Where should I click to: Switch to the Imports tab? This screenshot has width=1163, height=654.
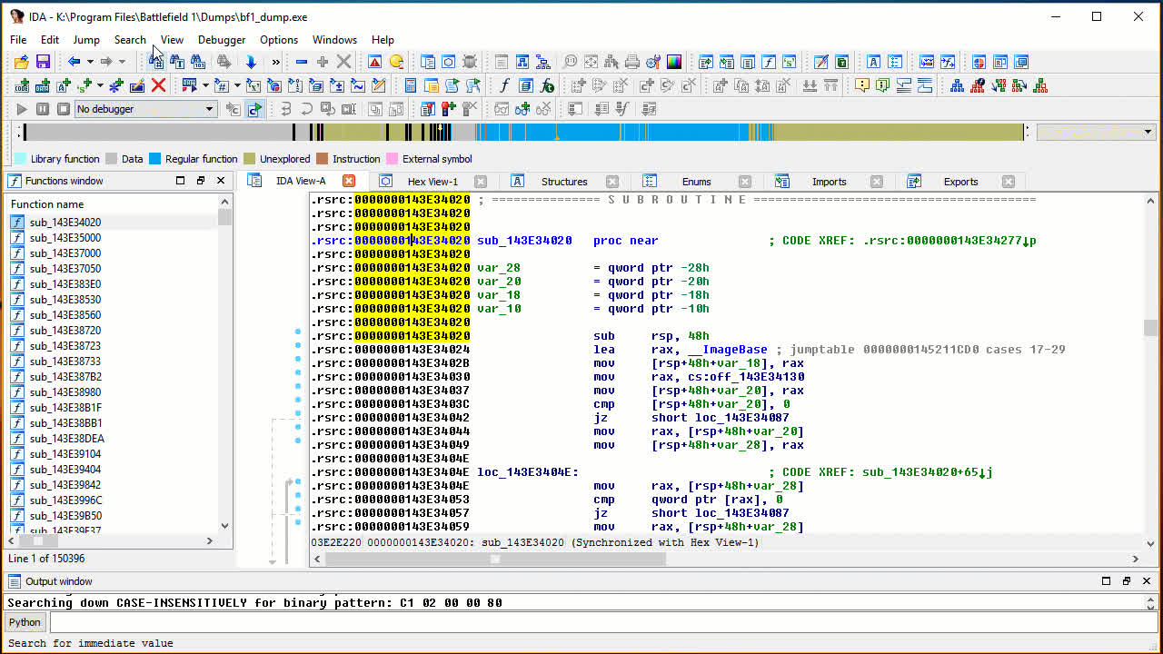click(x=829, y=182)
